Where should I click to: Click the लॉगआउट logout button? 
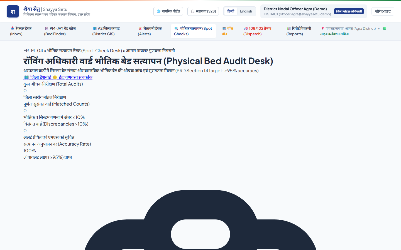(383, 11)
